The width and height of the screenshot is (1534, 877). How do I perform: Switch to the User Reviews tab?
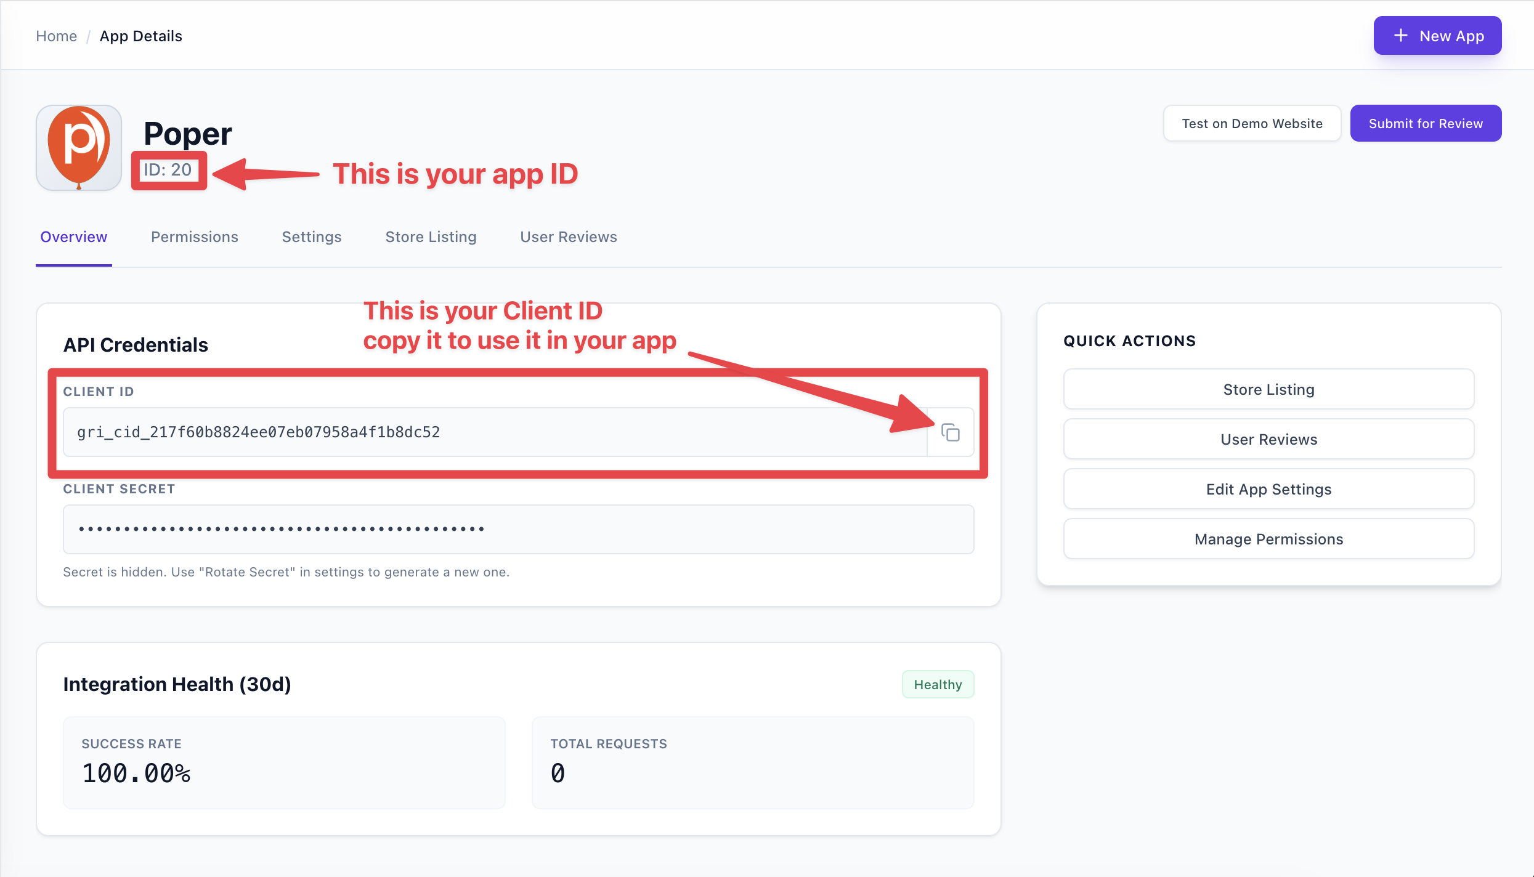[568, 236]
